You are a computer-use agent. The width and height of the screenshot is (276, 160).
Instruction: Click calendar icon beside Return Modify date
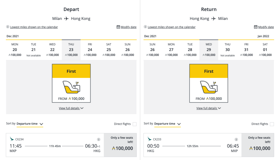(256, 27)
